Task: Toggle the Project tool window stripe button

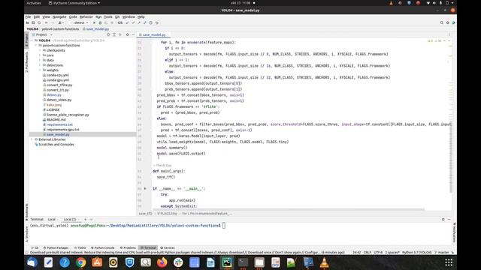Action: (x=27, y=40)
